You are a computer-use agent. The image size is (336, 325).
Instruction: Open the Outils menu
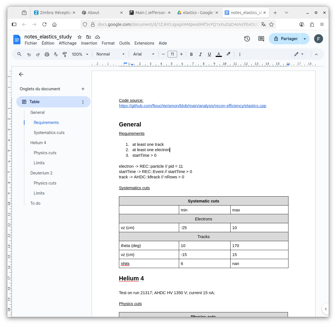pyautogui.click(x=125, y=43)
